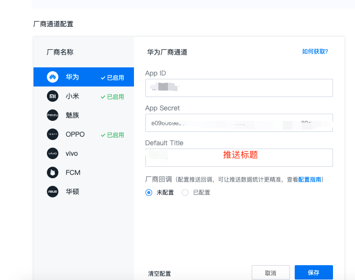Click the 取消 button
Viewport: 355px width, 280px height.
270,273
